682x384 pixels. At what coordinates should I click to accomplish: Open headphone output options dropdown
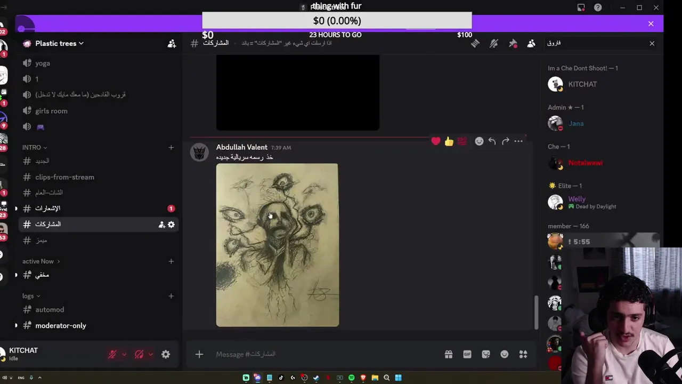pyautogui.click(x=151, y=354)
